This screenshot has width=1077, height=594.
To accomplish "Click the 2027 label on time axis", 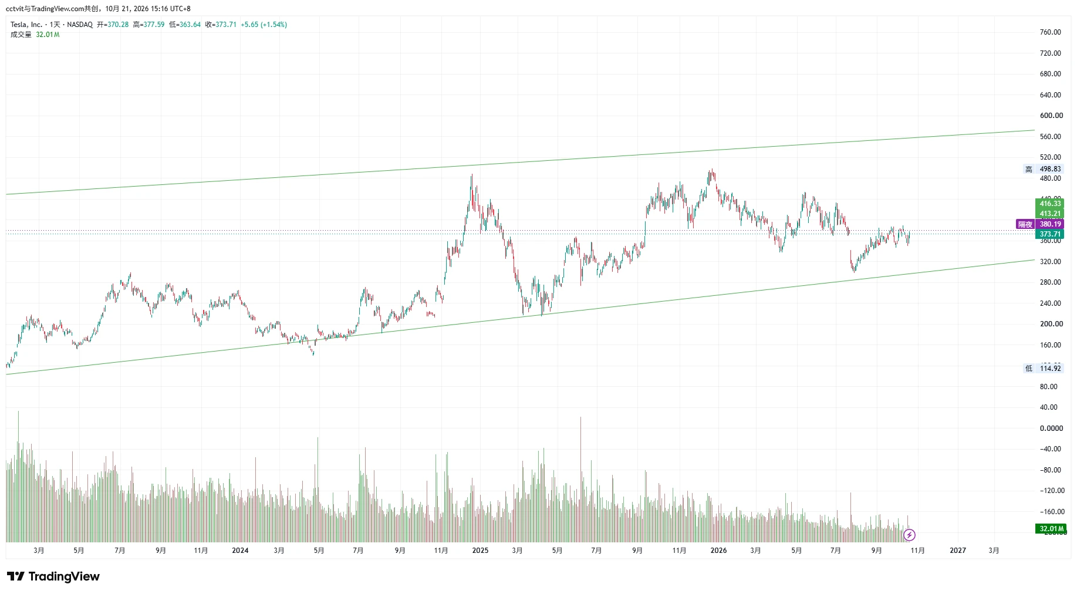I will (958, 551).
